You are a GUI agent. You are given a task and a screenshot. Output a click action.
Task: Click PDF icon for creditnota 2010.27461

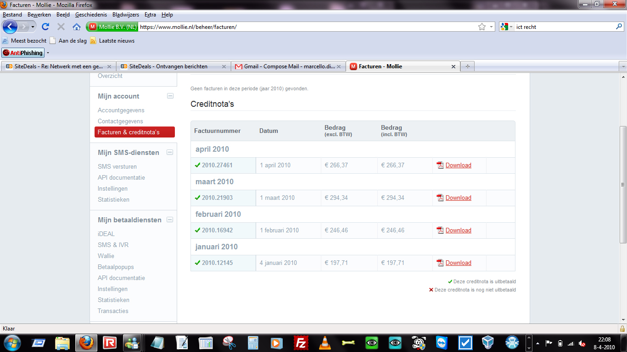pos(440,165)
